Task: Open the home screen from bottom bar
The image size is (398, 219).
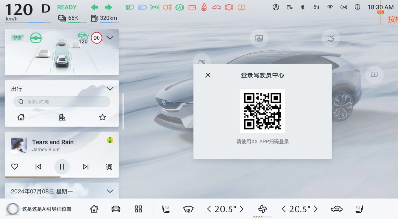Action: tap(94, 209)
